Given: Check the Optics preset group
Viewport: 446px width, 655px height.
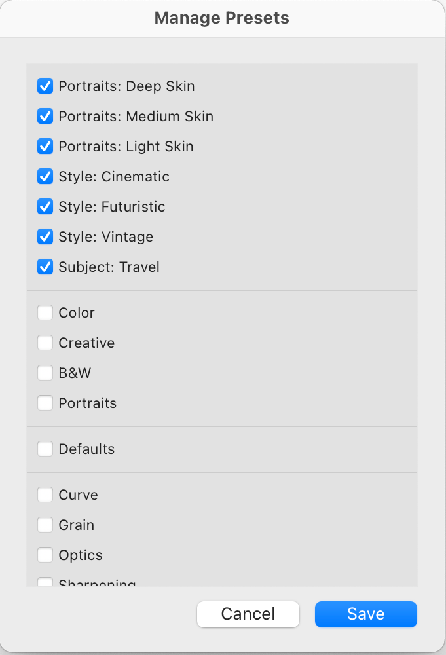Looking at the screenshot, I should click(45, 555).
